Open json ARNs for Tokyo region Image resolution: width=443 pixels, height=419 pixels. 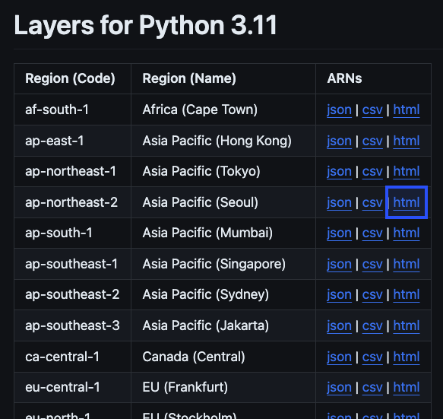point(339,171)
